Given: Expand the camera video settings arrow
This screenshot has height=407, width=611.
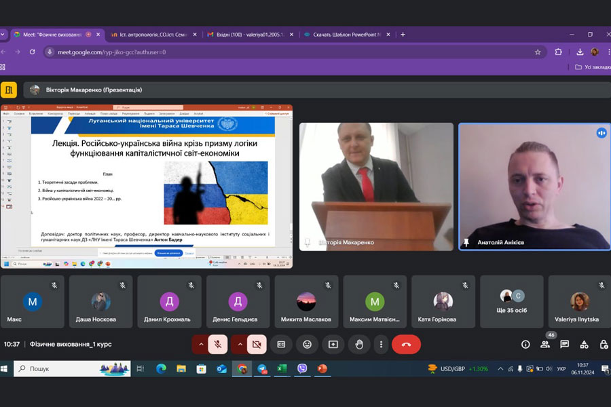Looking at the screenshot, I should tap(239, 345).
